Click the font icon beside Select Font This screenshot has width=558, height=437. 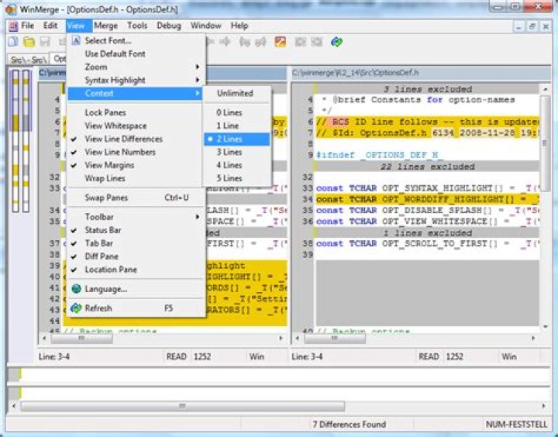(x=76, y=40)
